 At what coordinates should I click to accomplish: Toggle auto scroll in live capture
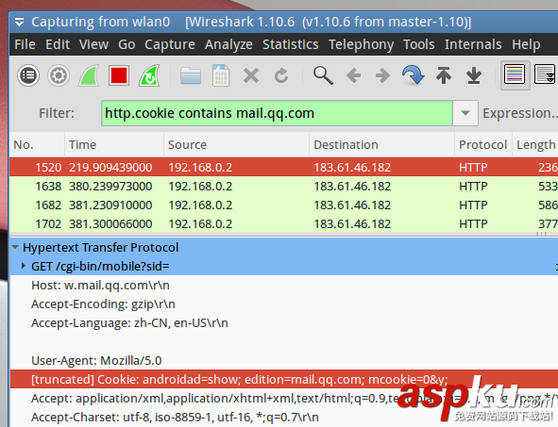[x=545, y=75]
